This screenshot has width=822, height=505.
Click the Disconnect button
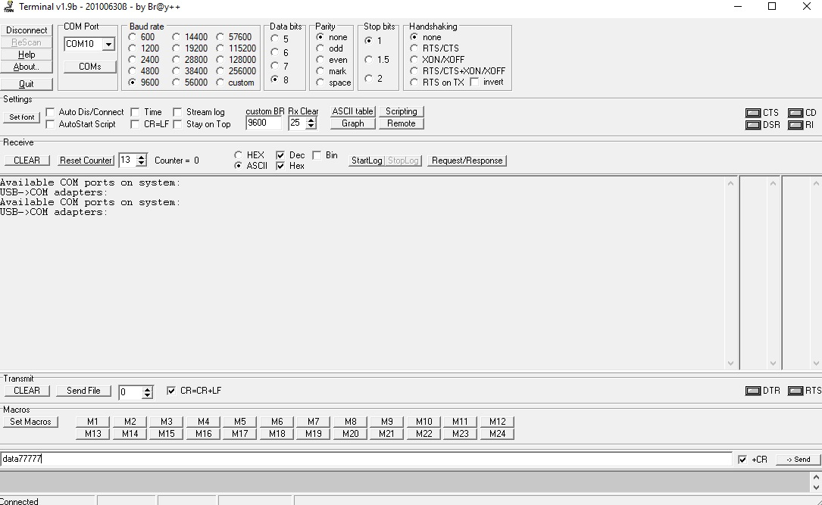(27, 30)
